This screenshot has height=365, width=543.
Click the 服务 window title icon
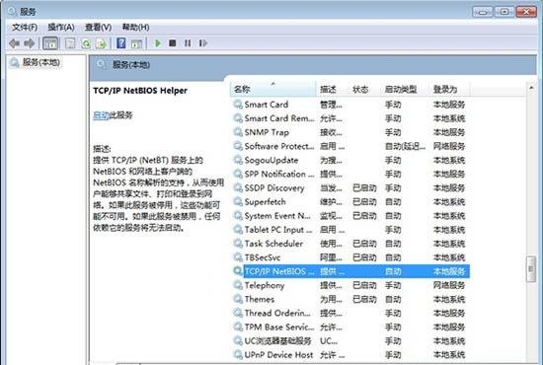coord(12,12)
